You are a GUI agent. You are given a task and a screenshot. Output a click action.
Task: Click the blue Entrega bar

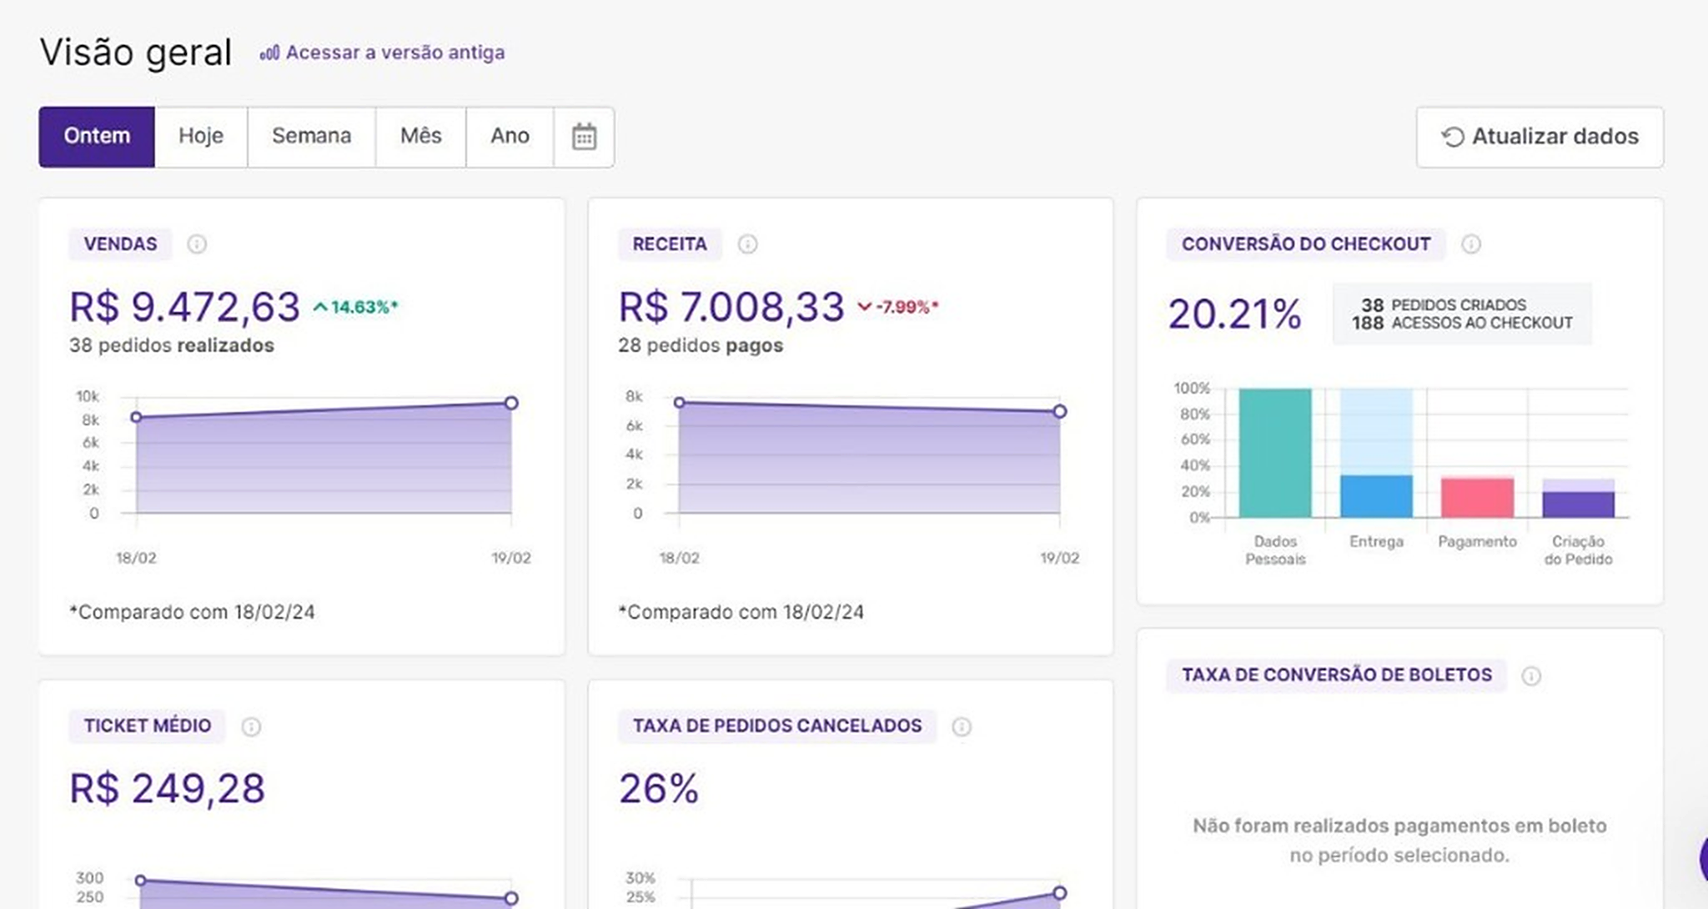[1376, 496]
